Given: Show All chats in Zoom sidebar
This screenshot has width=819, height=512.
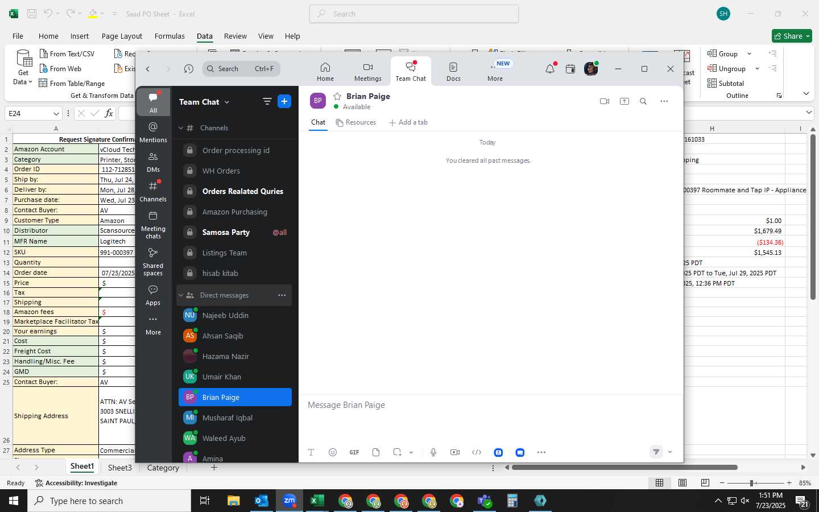Looking at the screenshot, I should point(153,102).
